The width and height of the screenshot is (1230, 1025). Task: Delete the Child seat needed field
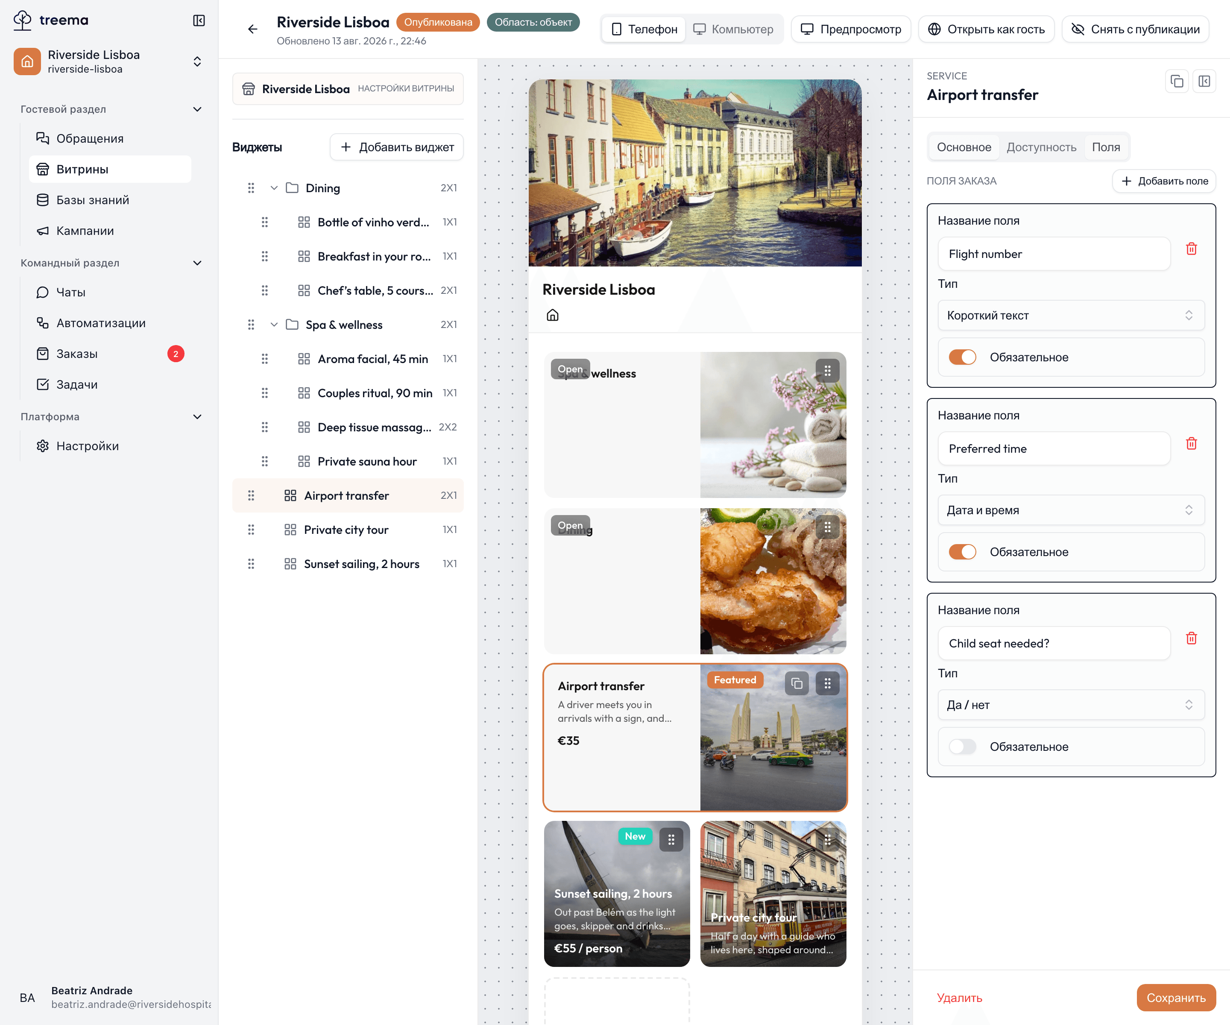tap(1191, 638)
